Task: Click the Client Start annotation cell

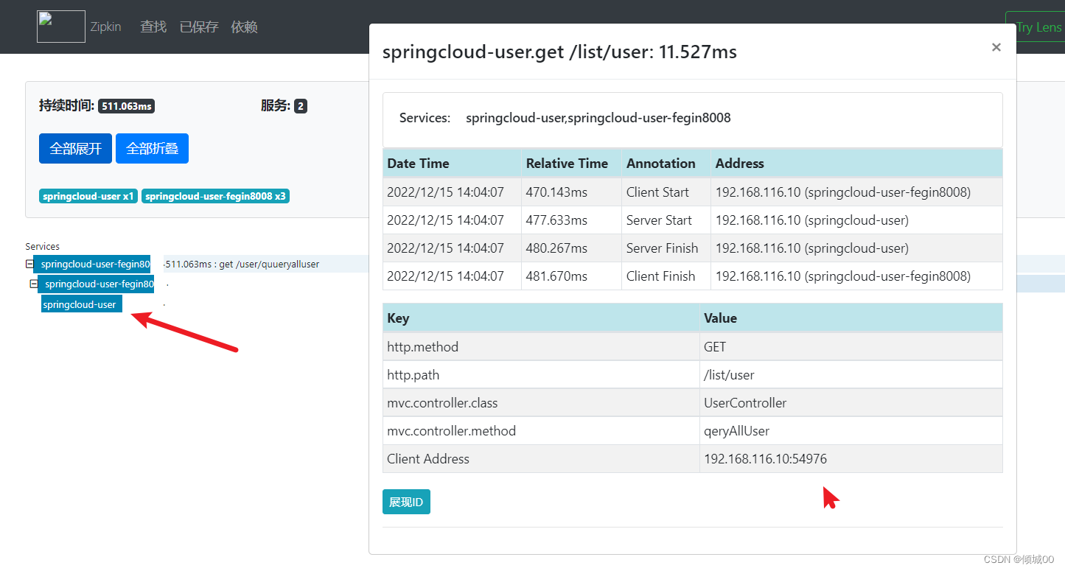Action: 666,192
